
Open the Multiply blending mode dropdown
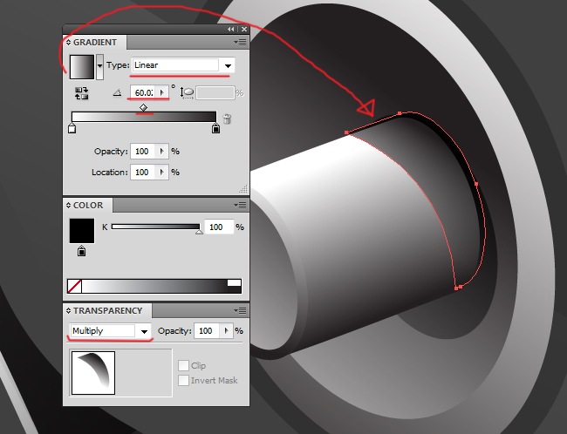point(144,331)
